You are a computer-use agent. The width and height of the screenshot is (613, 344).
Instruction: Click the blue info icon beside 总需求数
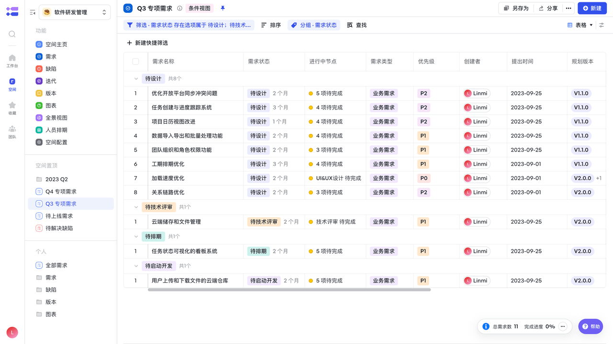tap(486, 327)
